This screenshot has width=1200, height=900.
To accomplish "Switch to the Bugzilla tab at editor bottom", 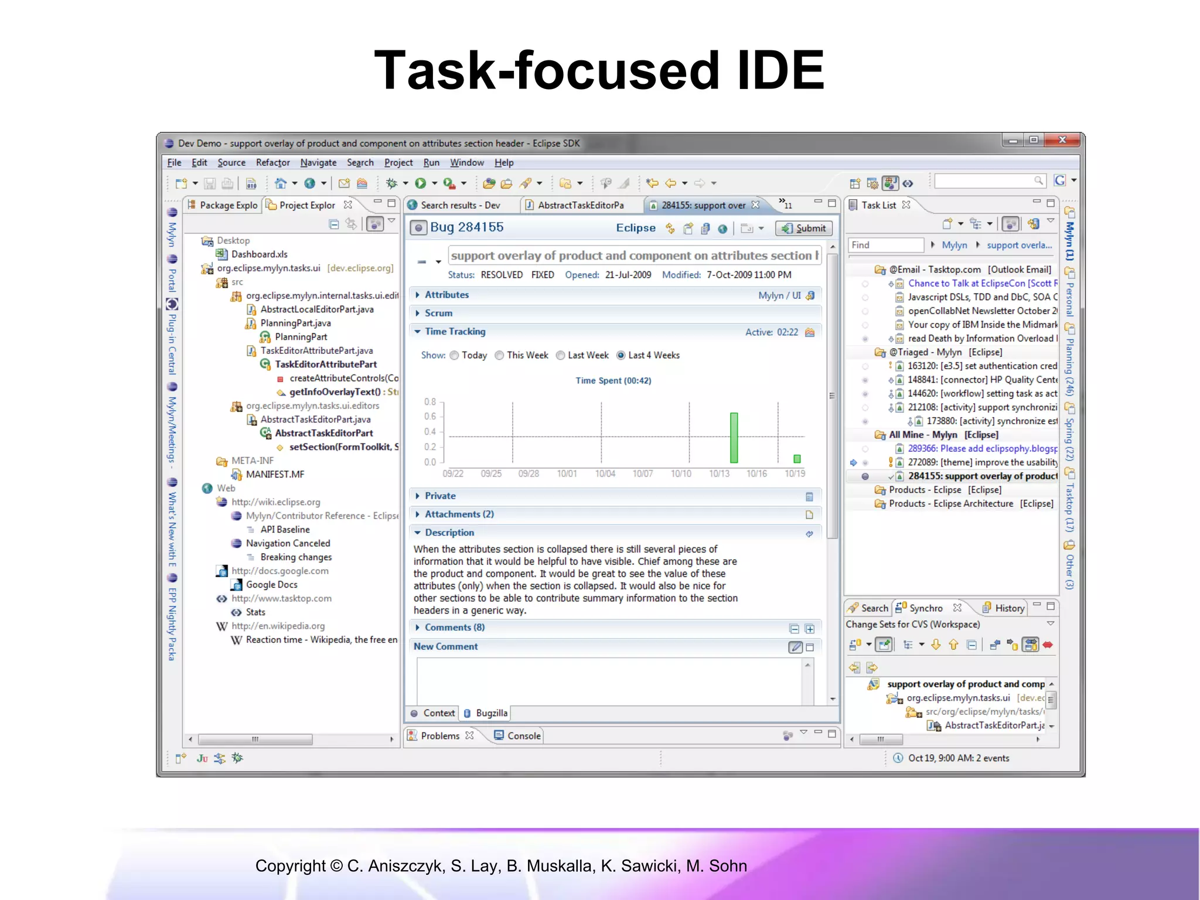I will coord(486,714).
